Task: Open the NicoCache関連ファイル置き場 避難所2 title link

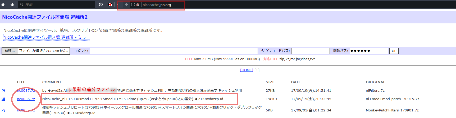Action: click(x=45, y=17)
